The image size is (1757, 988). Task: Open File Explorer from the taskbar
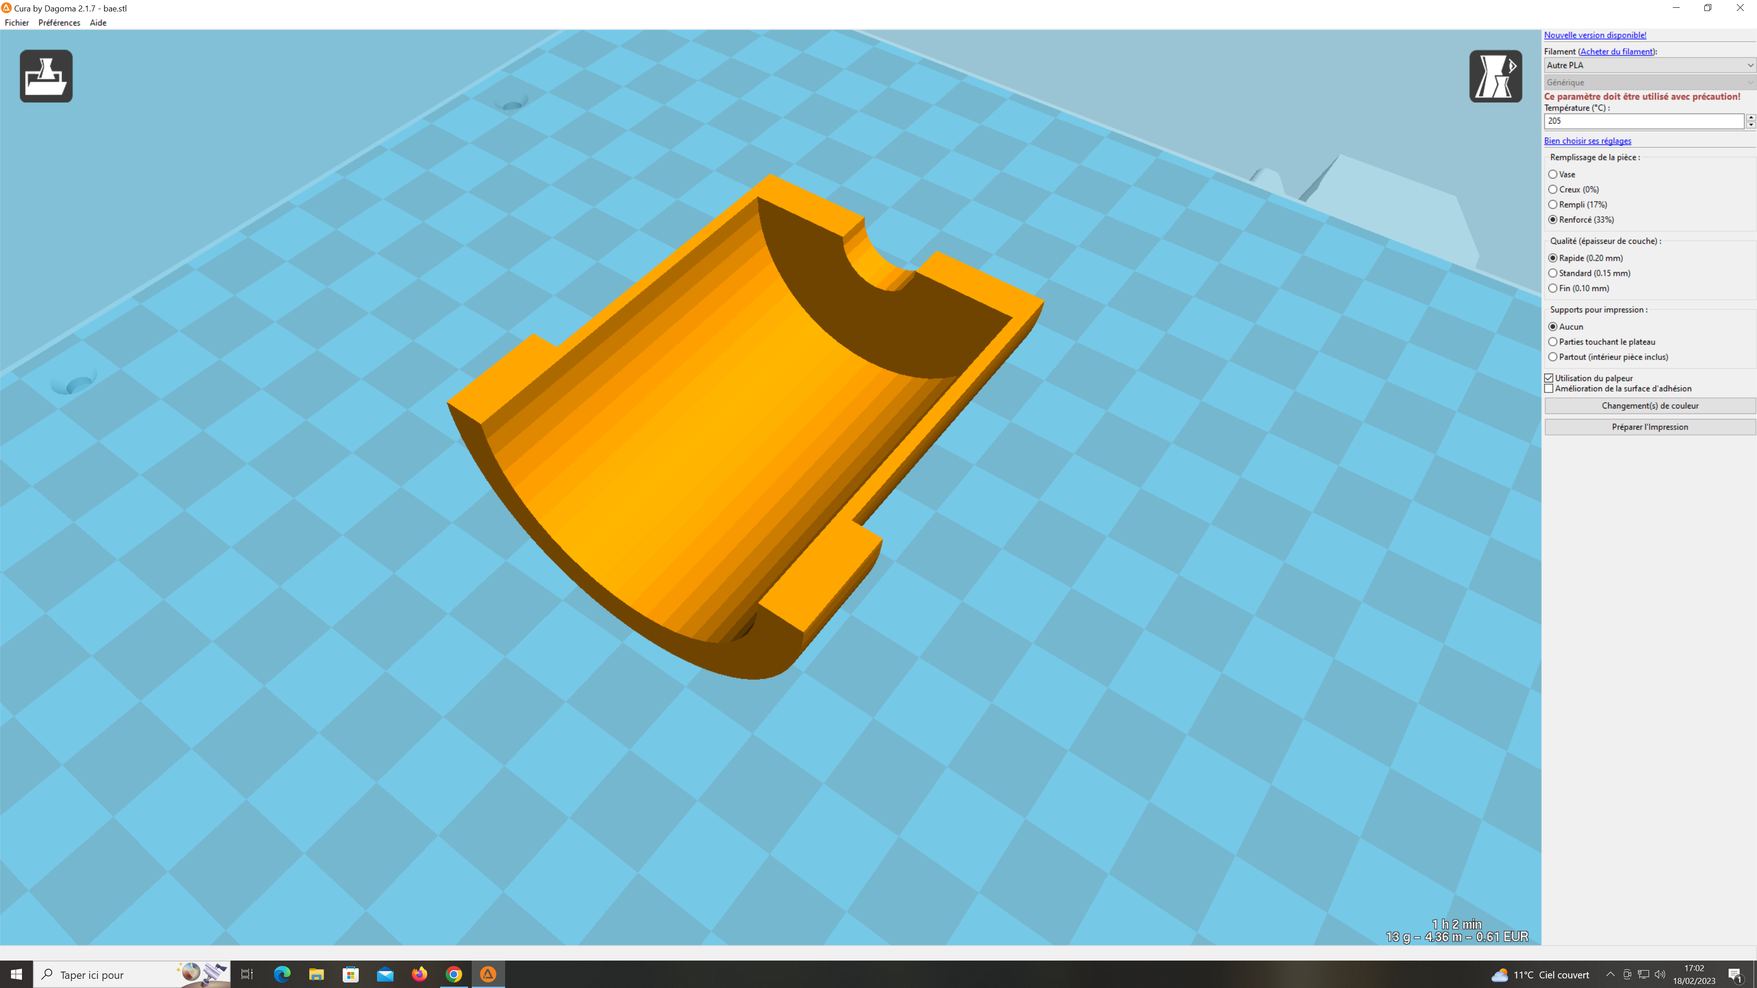pyautogui.click(x=317, y=974)
